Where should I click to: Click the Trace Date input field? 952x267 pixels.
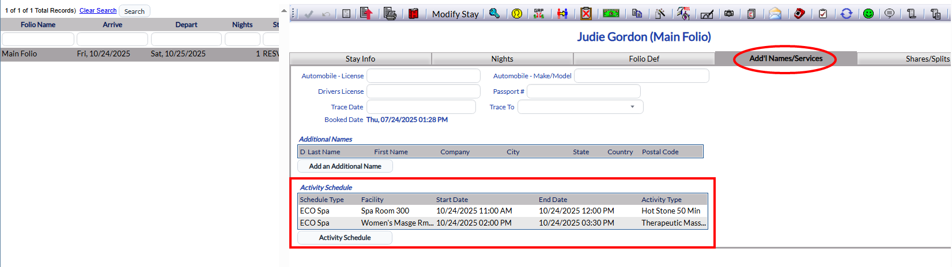(421, 107)
